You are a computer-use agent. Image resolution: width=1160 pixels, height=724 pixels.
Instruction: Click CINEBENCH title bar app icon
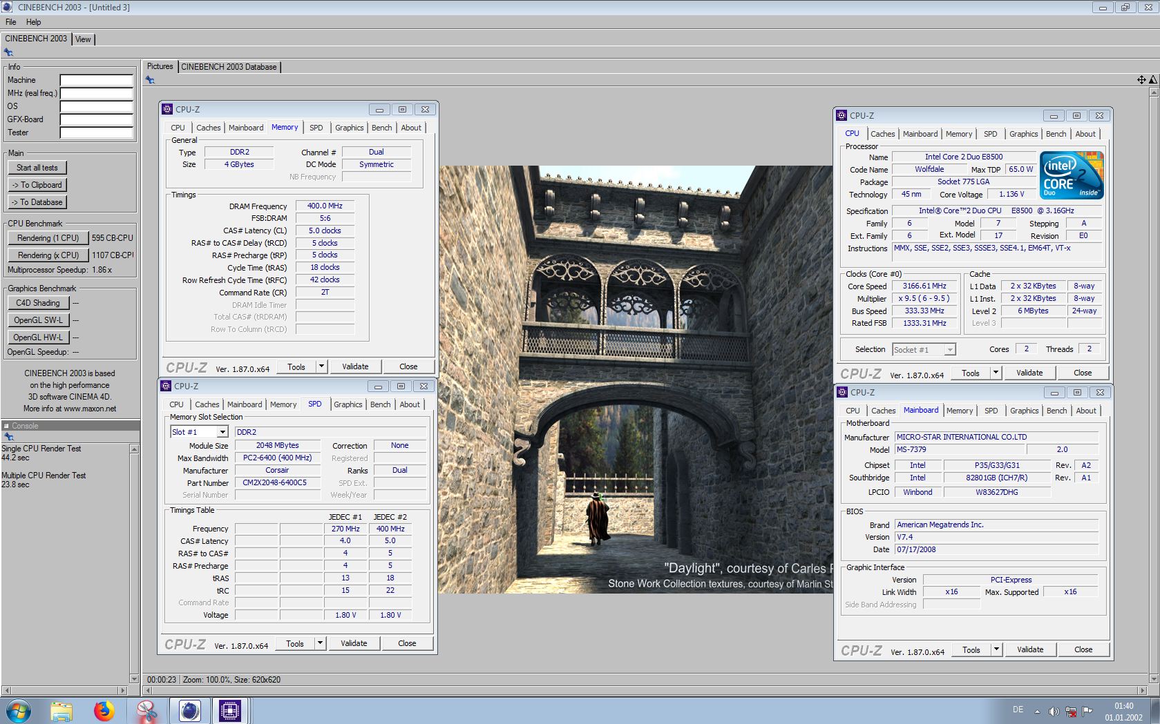6,7
